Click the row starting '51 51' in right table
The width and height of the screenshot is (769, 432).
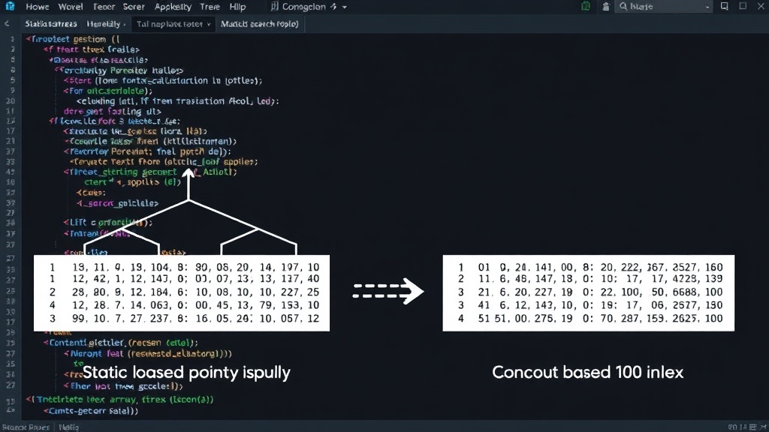[590, 318]
